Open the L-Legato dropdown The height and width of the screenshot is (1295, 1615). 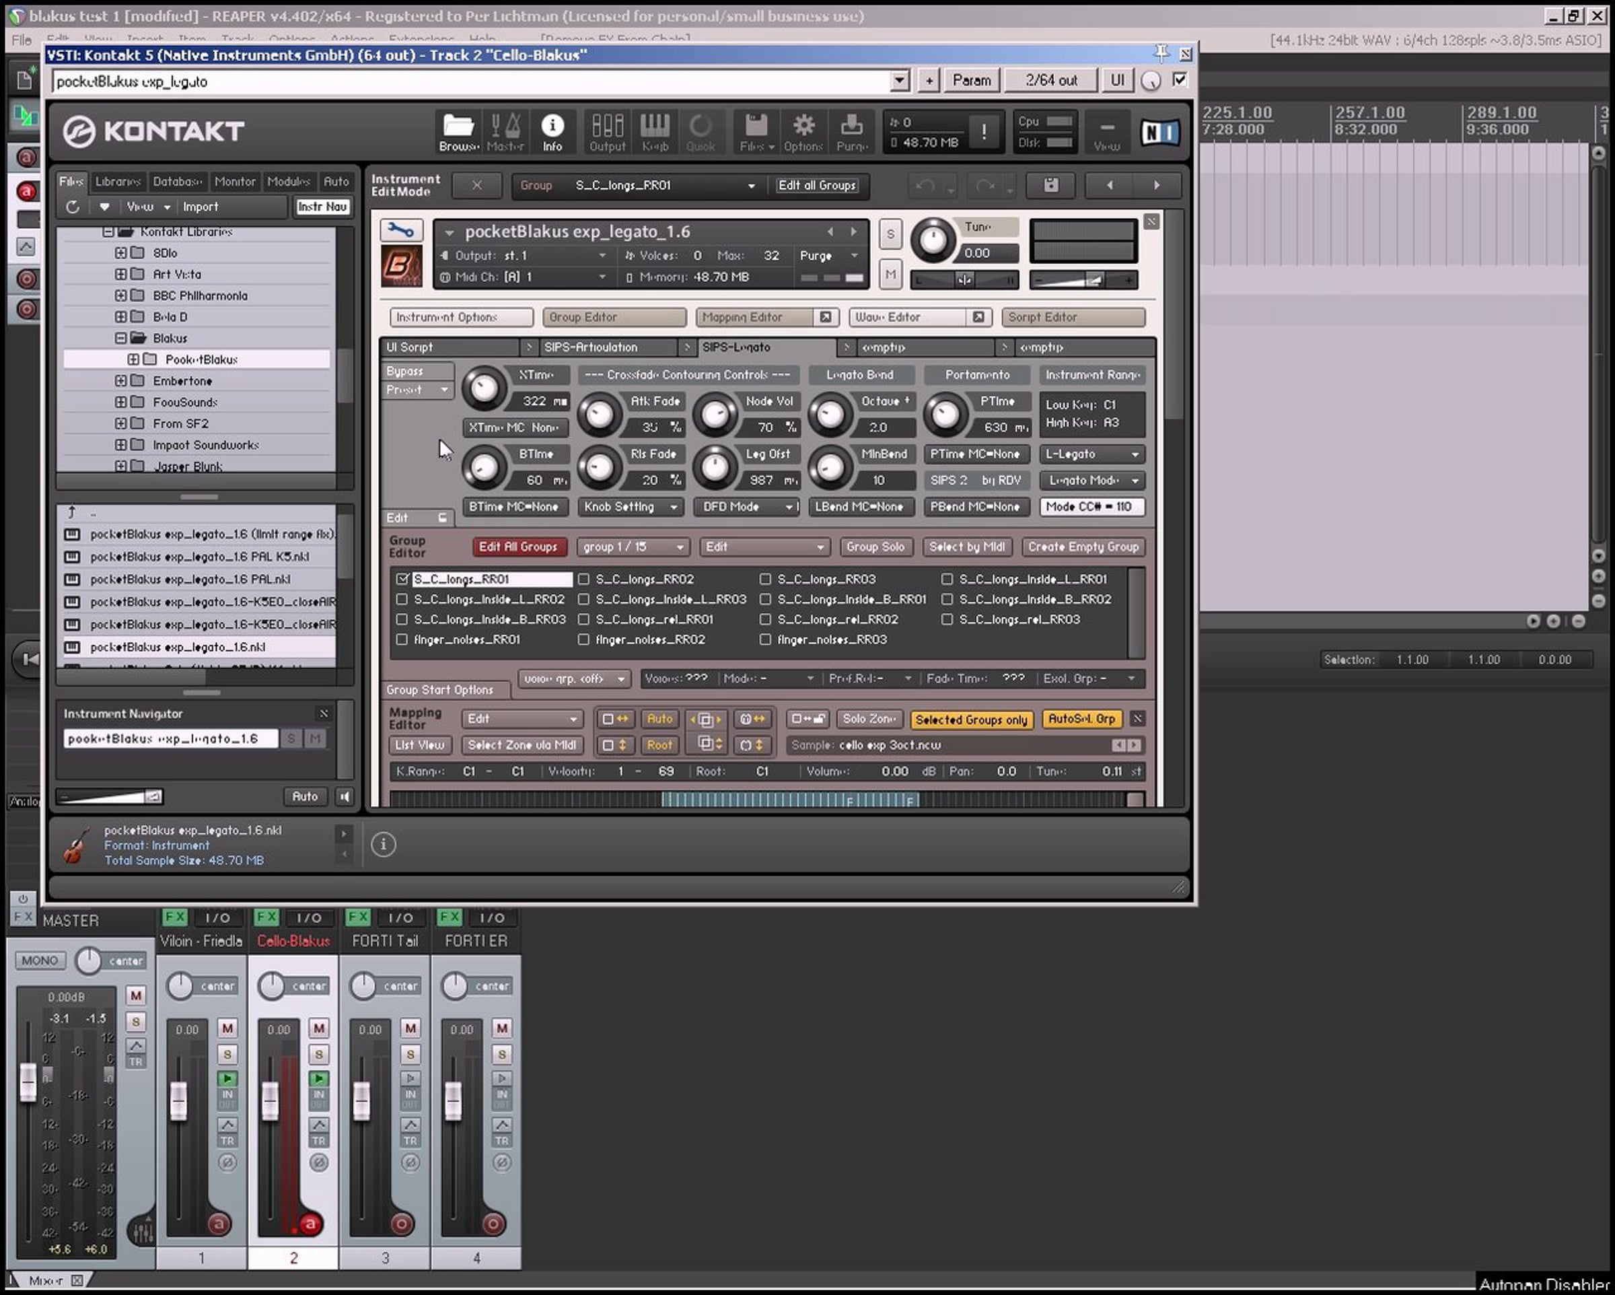point(1091,454)
